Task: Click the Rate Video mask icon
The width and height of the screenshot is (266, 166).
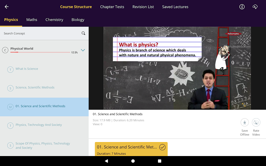Action: [x=256, y=122]
